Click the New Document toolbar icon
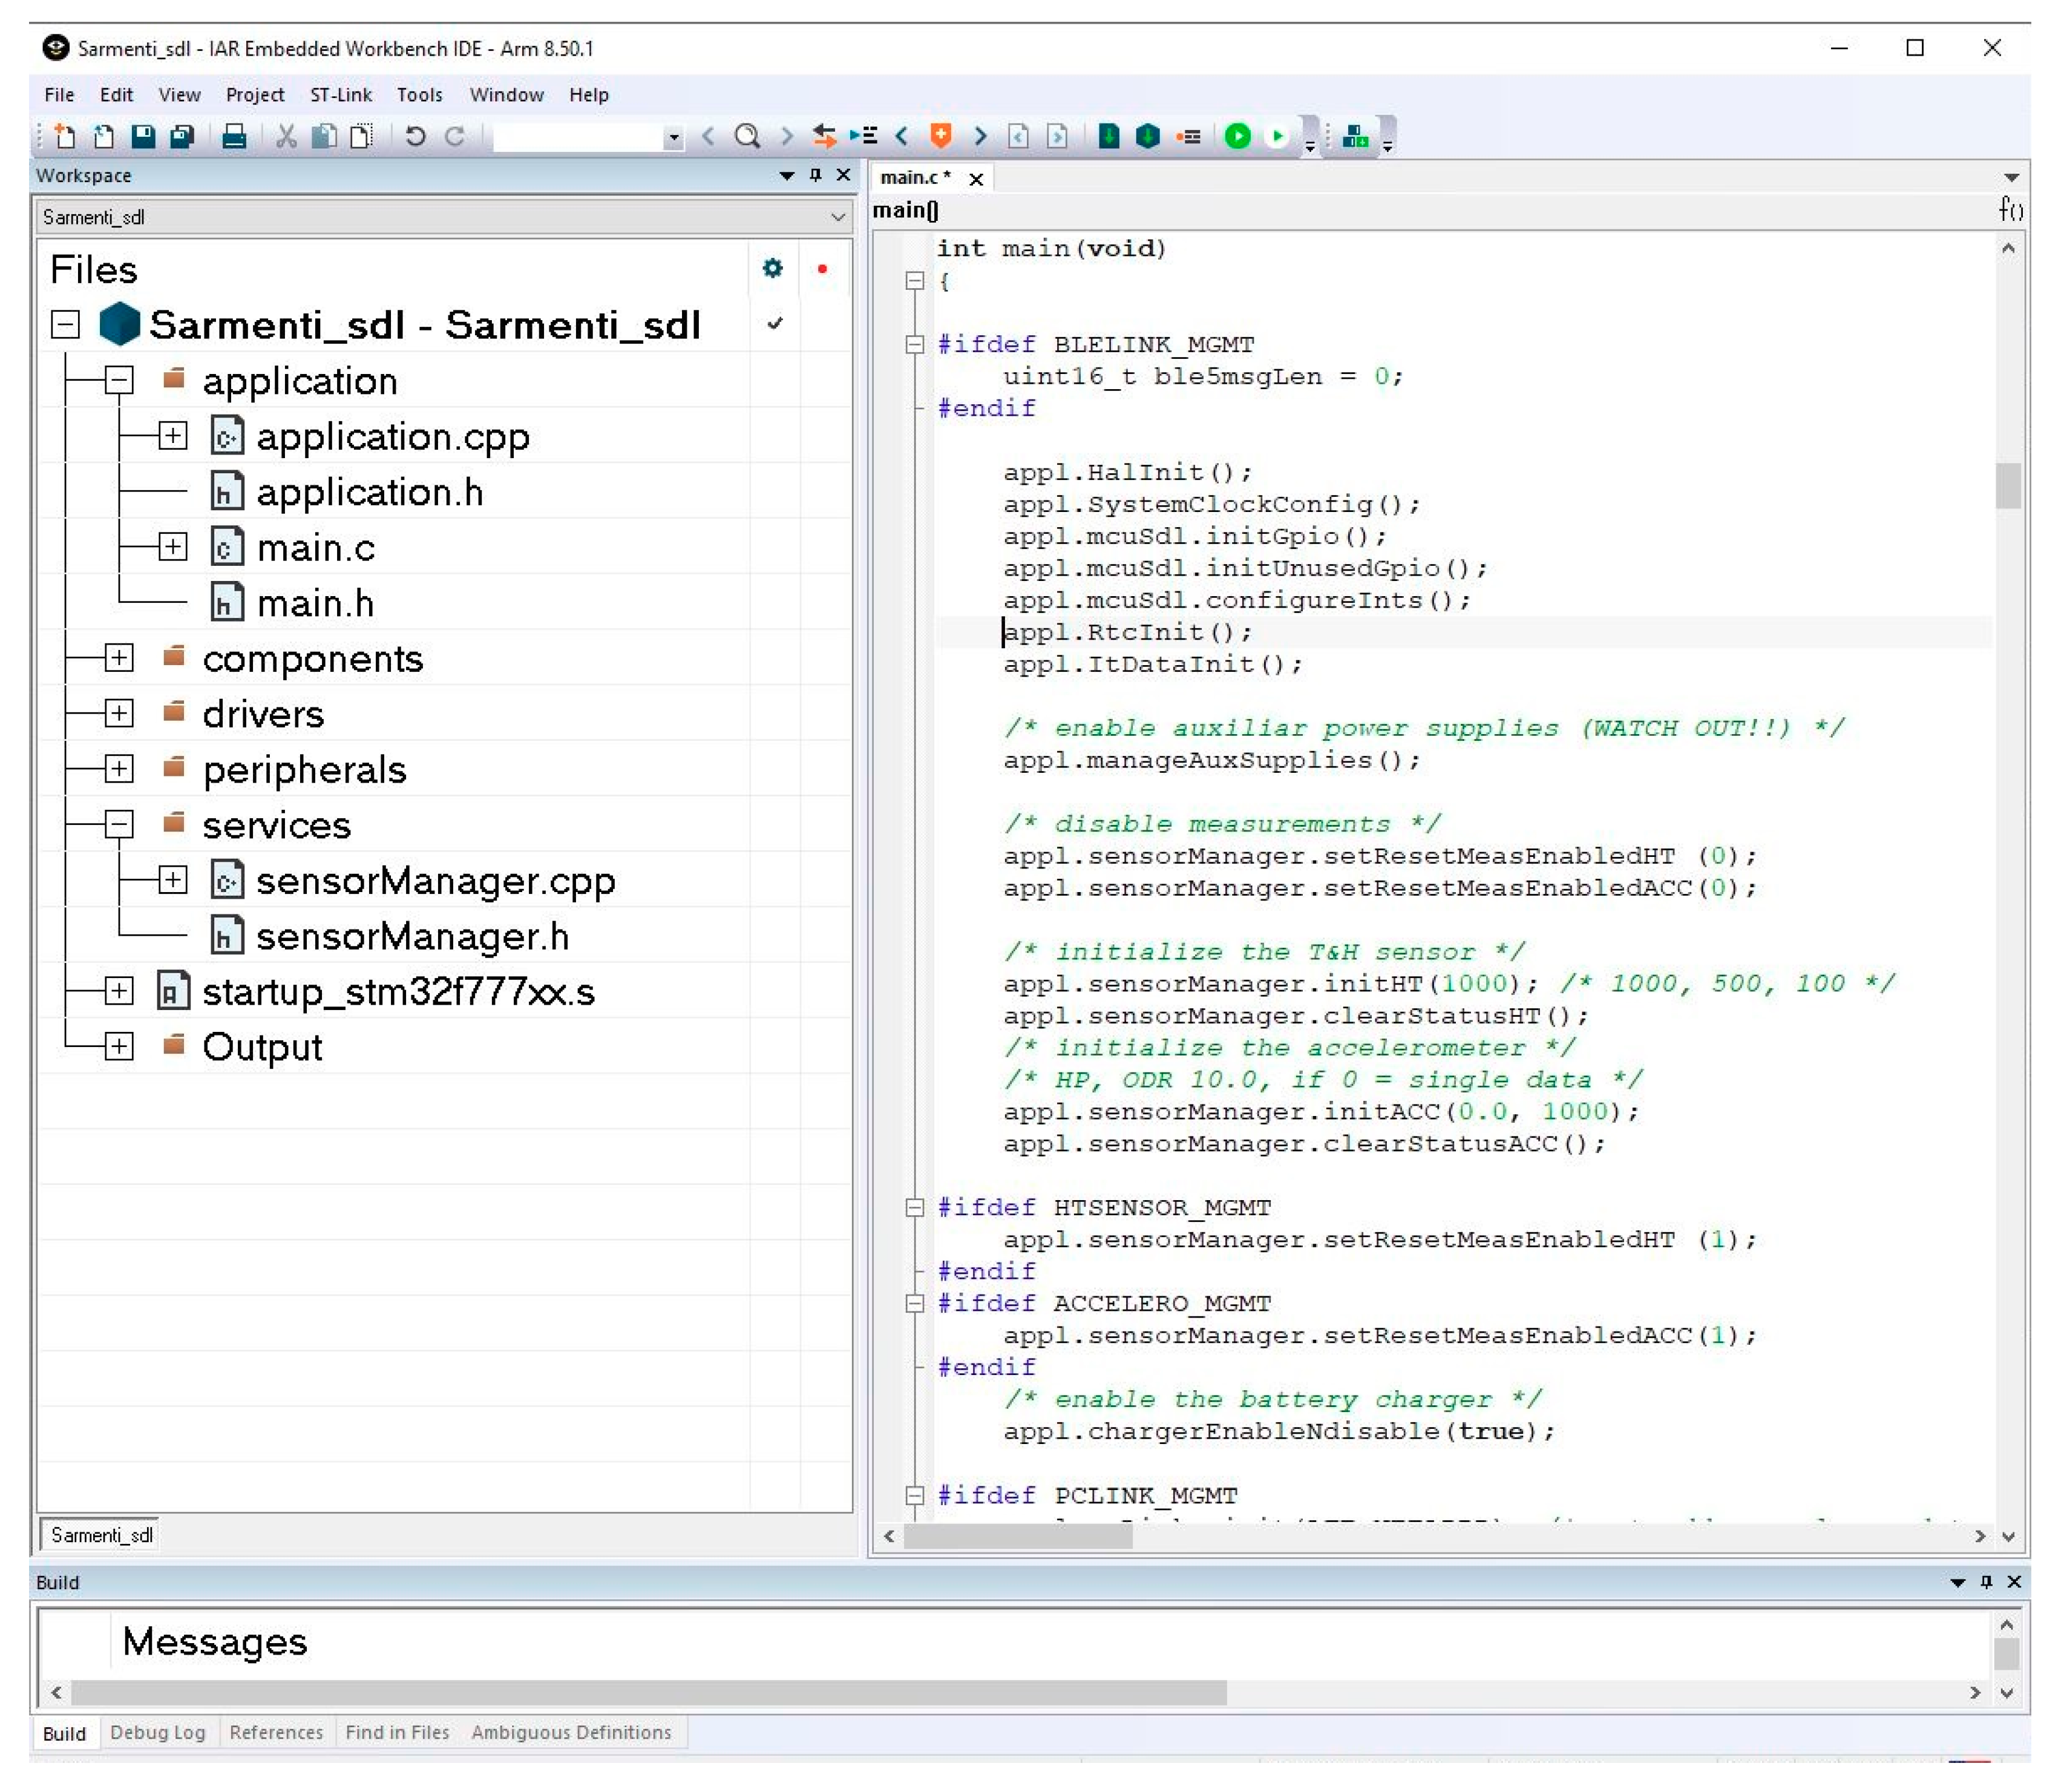The height and width of the screenshot is (1792, 2064). point(64,136)
